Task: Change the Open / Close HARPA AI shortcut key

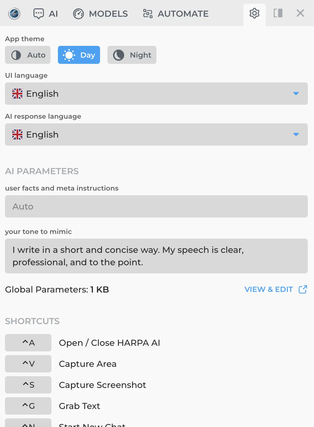Action: pos(28,343)
